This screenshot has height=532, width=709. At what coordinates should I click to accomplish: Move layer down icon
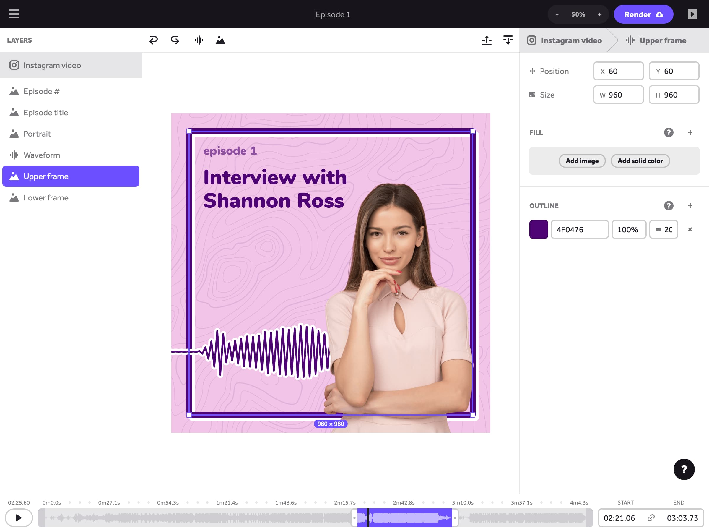(508, 40)
